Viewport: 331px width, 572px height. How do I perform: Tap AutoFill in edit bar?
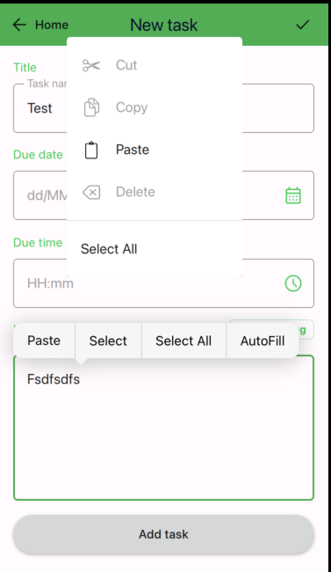coord(263,341)
